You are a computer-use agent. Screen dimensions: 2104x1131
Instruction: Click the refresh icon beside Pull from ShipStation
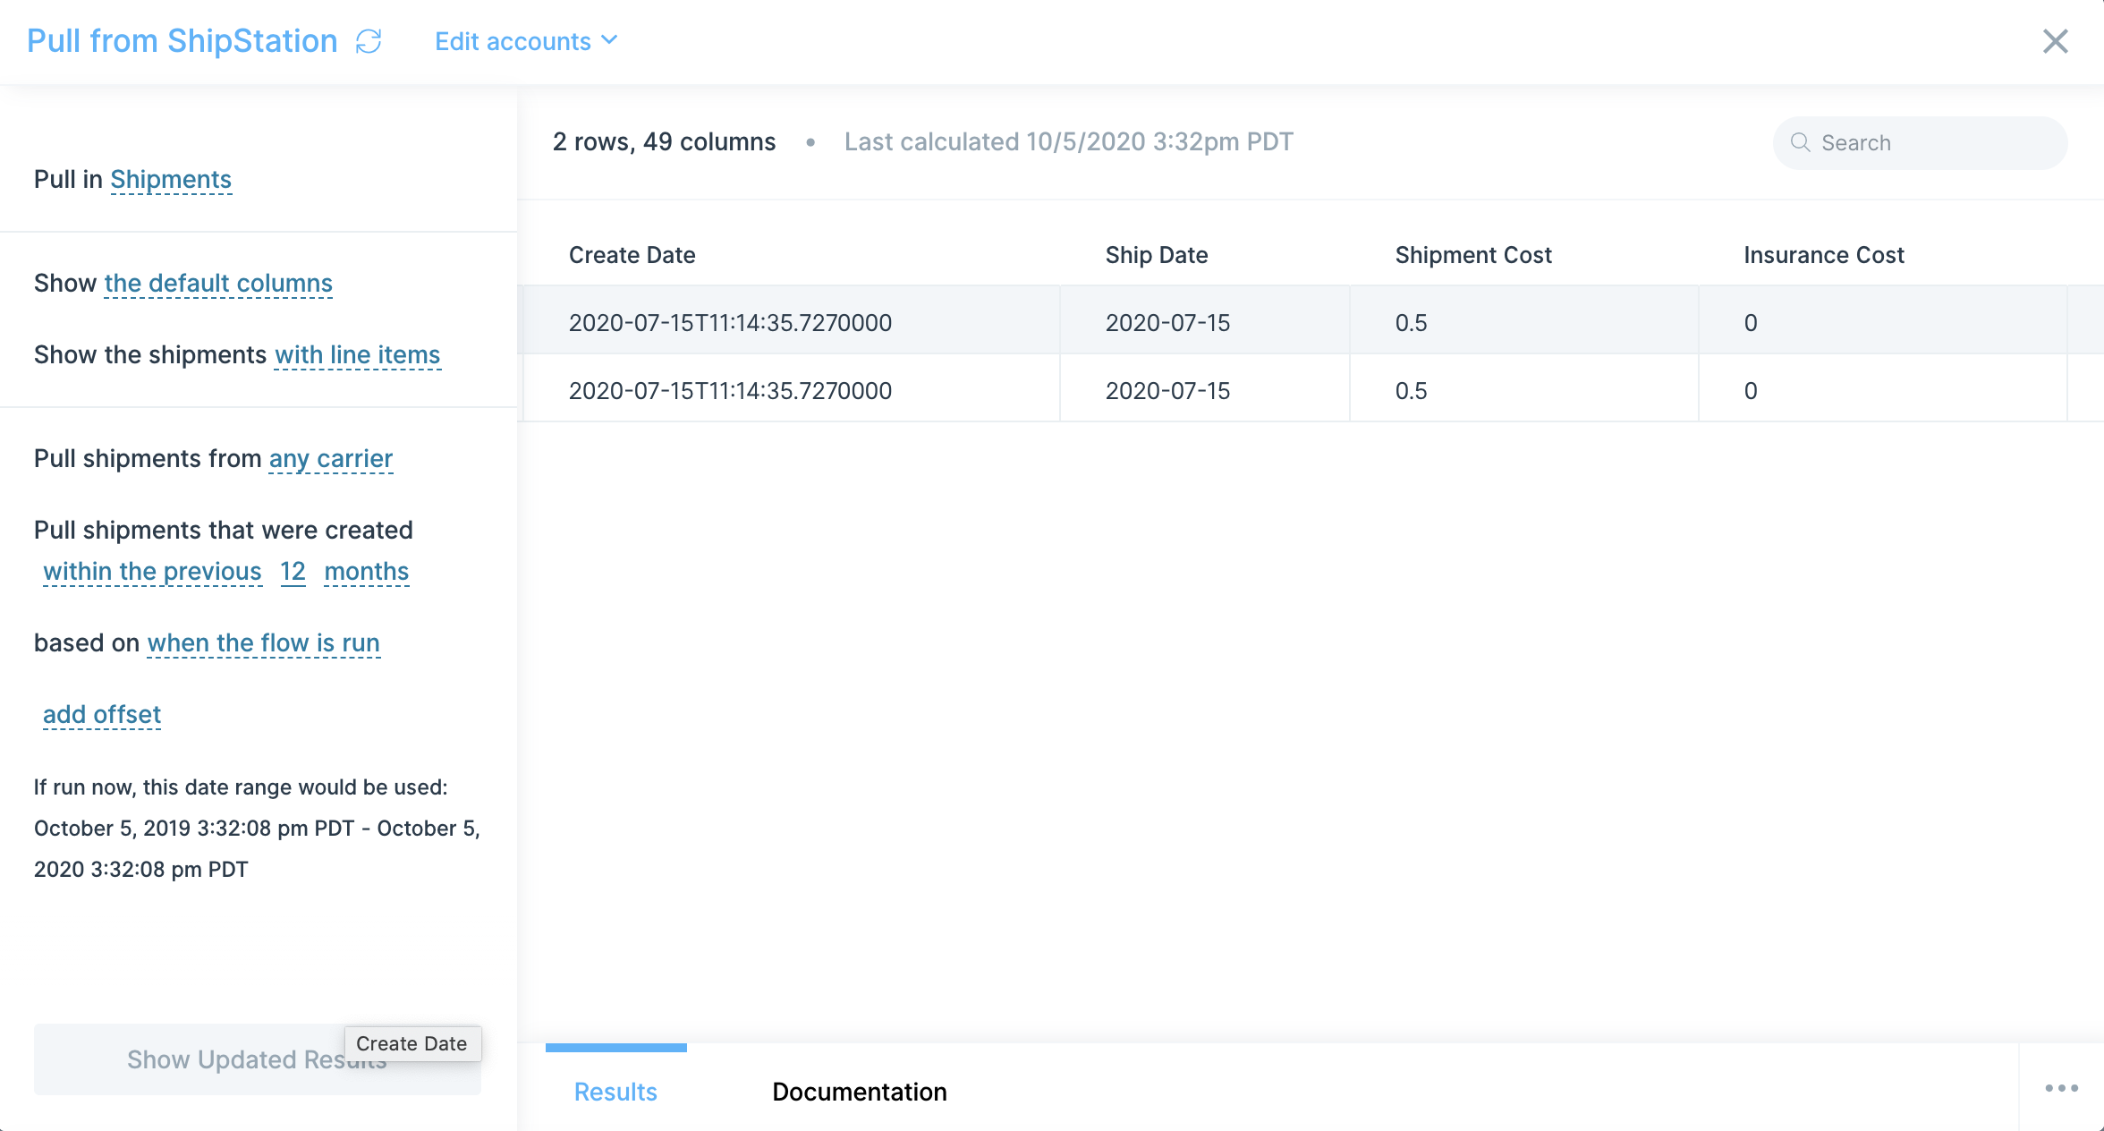369,41
